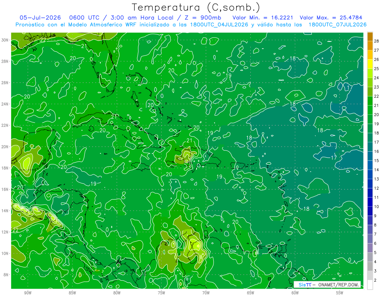385x297 pixels.
Task: Click the colorbar label 12
Action: point(377,188)
